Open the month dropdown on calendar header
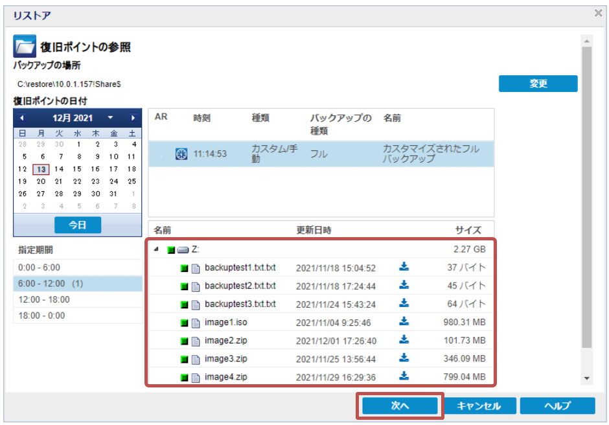The image size is (609, 425). click(x=110, y=118)
